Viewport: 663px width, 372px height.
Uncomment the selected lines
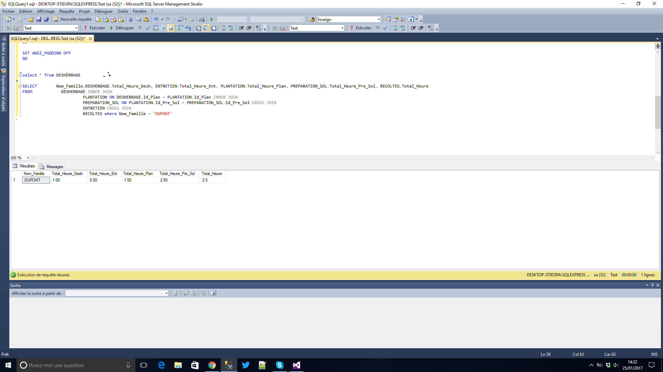pyautogui.click(x=231, y=28)
